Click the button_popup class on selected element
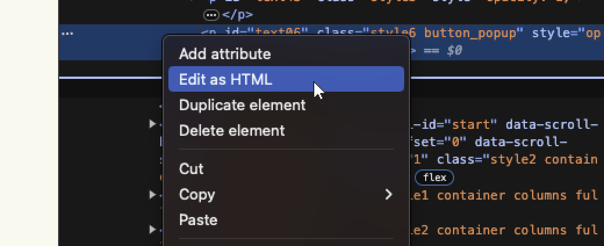Viewport: 604px width, 246px height. pyautogui.click(x=470, y=33)
